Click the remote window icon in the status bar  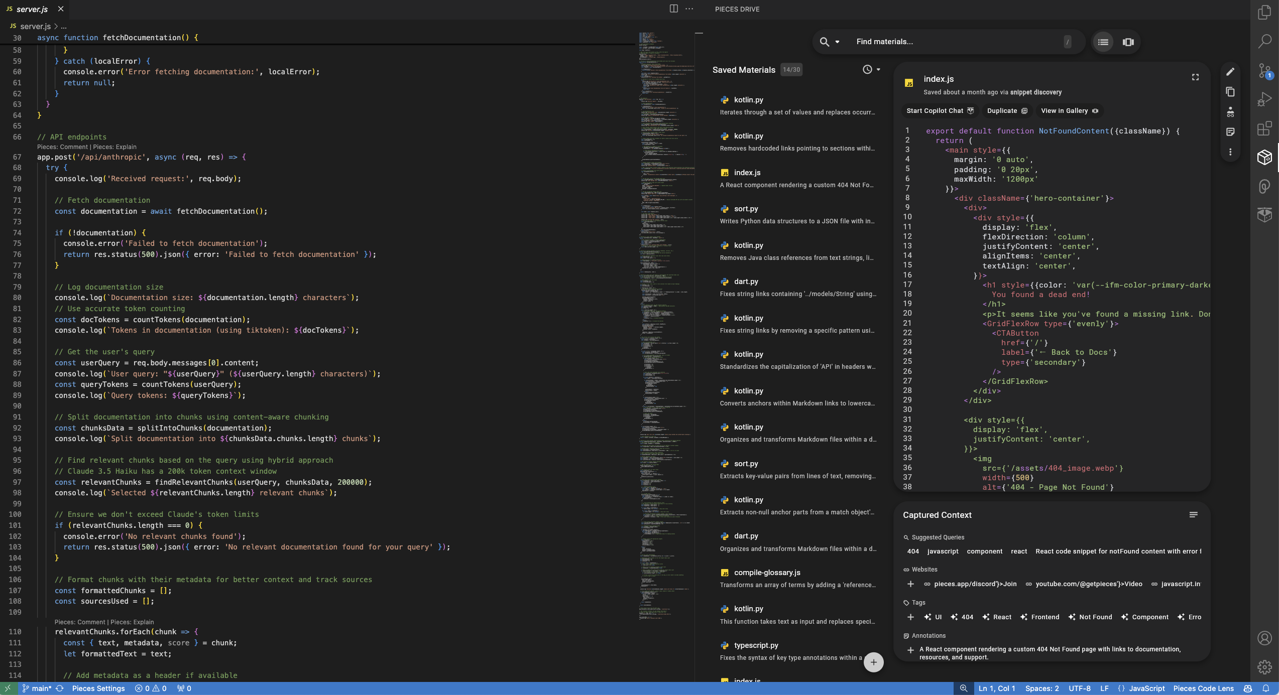coord(8,688)
